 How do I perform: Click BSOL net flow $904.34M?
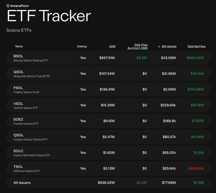[x=195, y=58]
